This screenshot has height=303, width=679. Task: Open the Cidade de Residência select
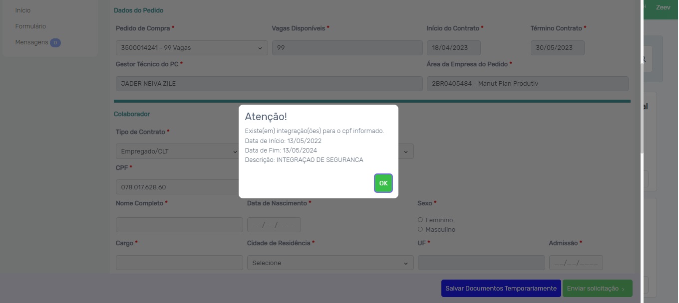(330, 263)
